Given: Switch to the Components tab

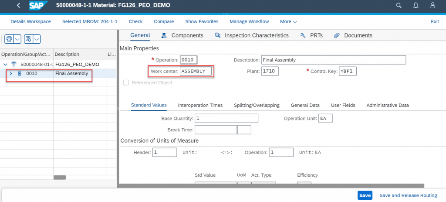Looking at the screenshot, I should click(x=182, y=36).
